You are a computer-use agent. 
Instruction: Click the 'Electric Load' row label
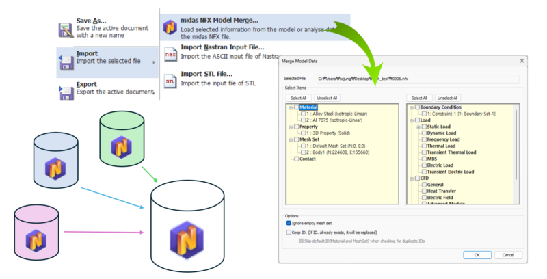[440, 165]
